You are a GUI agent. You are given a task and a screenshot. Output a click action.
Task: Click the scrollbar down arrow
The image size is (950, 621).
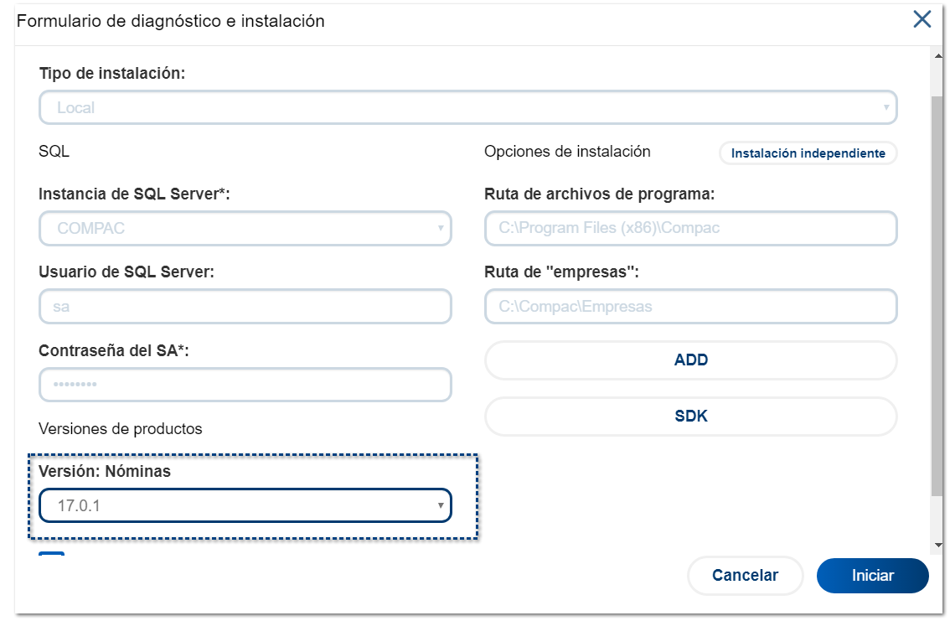coord(937,545)
